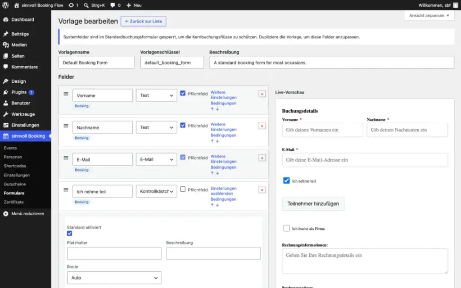
Task: Uncheck Ich nehme teil in preview
Action: click(286, 180)
